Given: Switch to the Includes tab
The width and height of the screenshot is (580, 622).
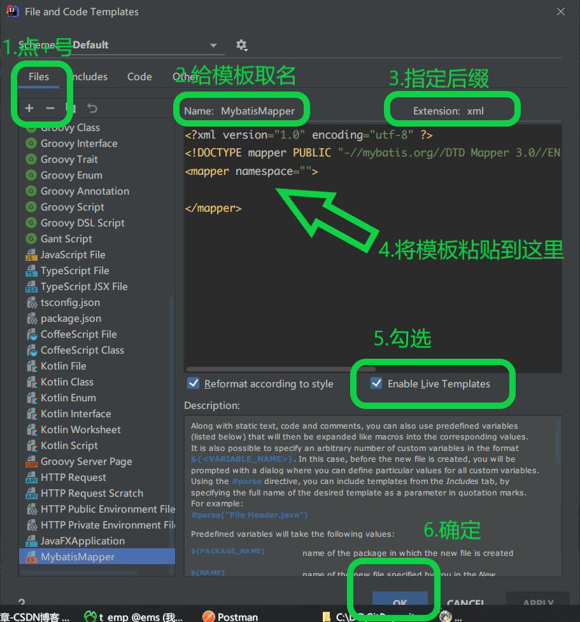Looking at the screenshot, I should click(87, 77).
